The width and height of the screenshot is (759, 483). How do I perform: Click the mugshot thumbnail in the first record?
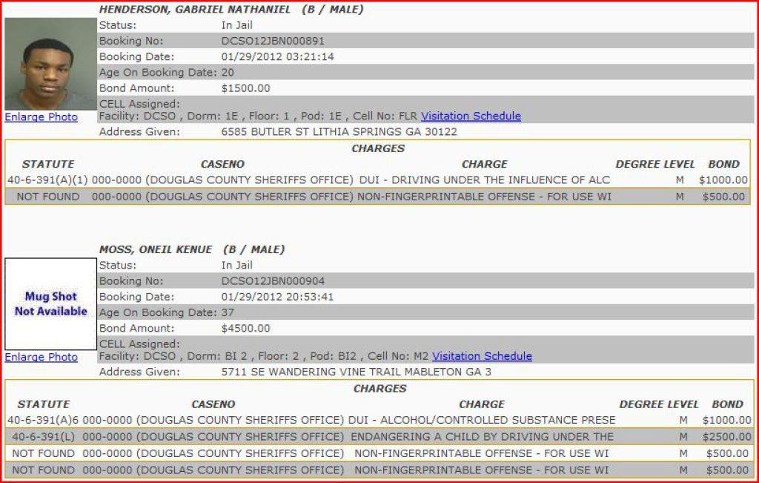point(50,64)
